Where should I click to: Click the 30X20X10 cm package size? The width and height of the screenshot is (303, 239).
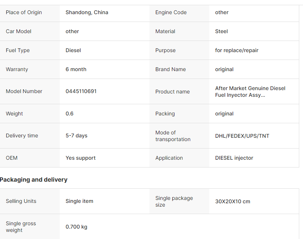(x=233, y=201)
